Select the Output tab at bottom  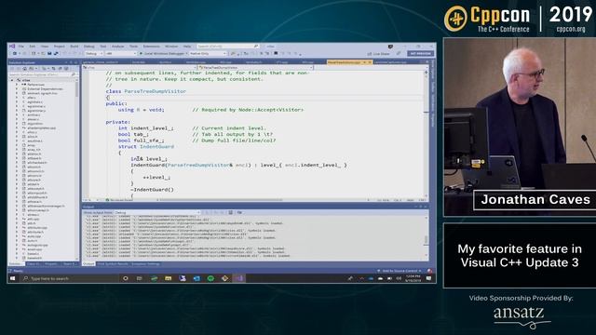pos(88,263)
